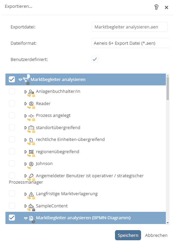
Task: Check the Johnson tree item checkbox
Action: 12,164
